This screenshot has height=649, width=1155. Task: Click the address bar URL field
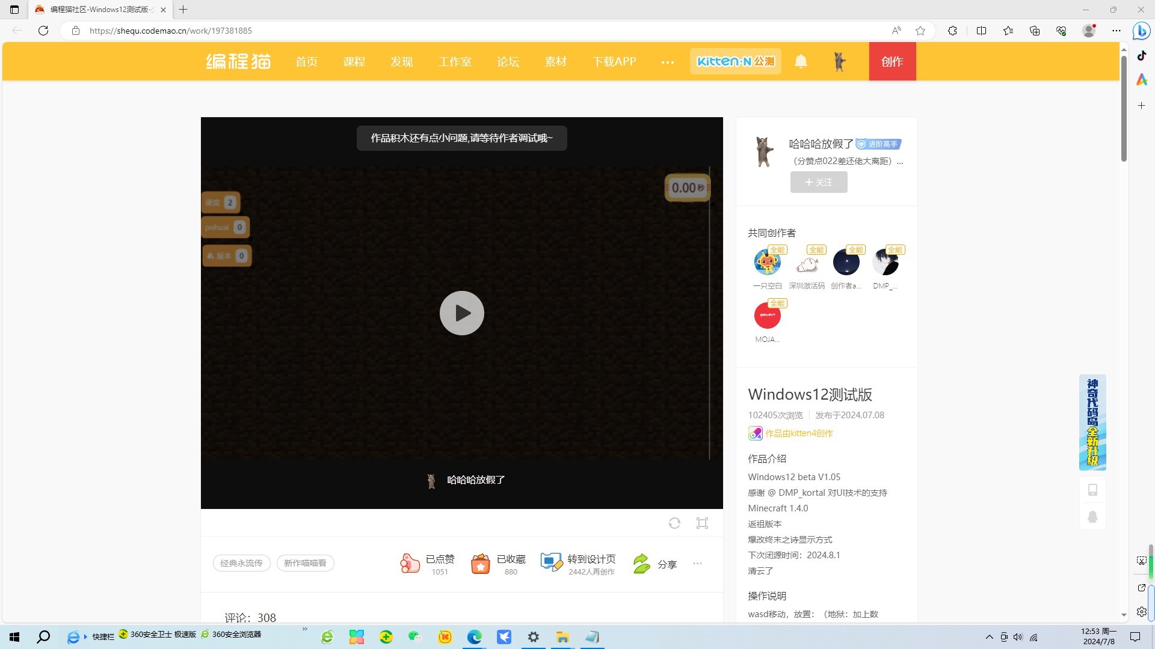point(481,31)
